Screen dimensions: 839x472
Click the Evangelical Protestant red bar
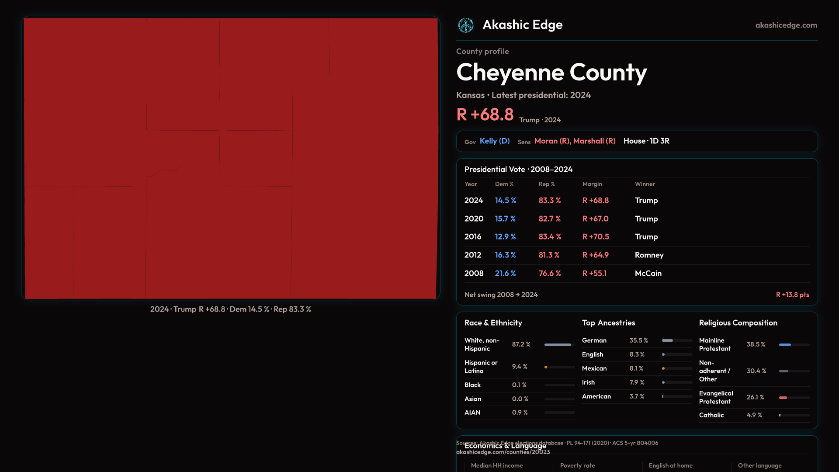(783, 398)
